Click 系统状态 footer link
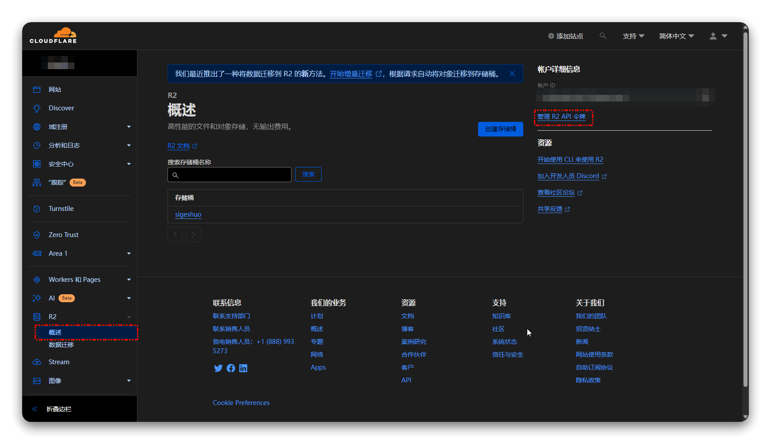Image resolution: width=771 pixels, height=444 pixels. tap(504, 342)
